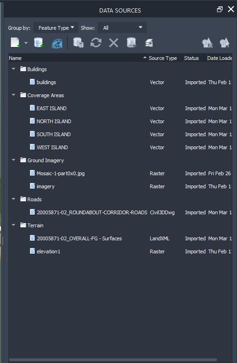Click the Civil3DDwg source type cell
This screenshot has height=363, width=237.
coord(162,212)
